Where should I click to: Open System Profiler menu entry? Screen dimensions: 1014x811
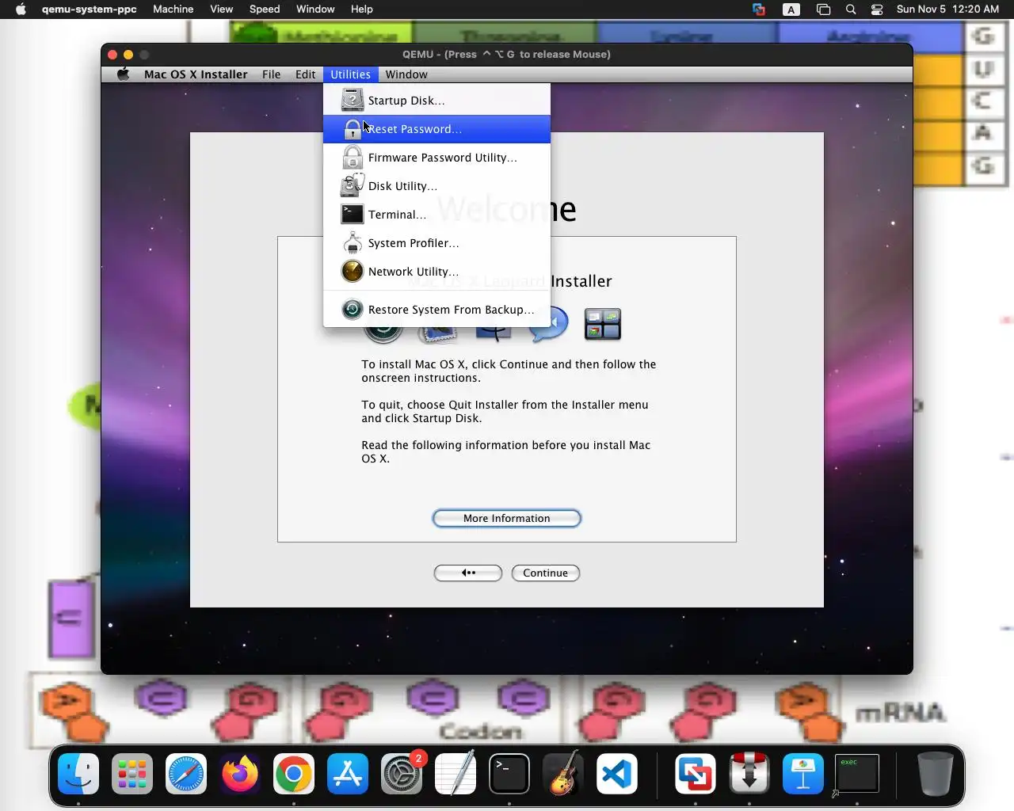436,243
